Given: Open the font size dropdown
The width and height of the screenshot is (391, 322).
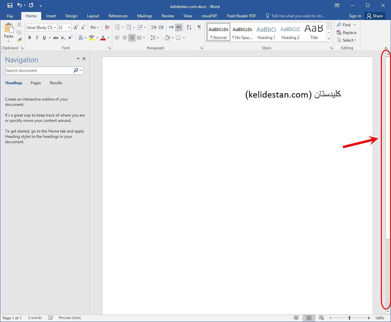Looking at the screenshot, I should coord(69,28).
